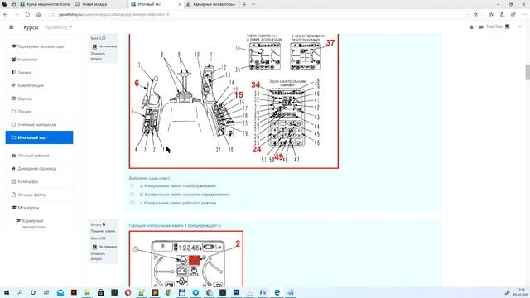The image size is (530, 298).
Task: Open browser settings and more menu
Action: click(x=524, y=15)
